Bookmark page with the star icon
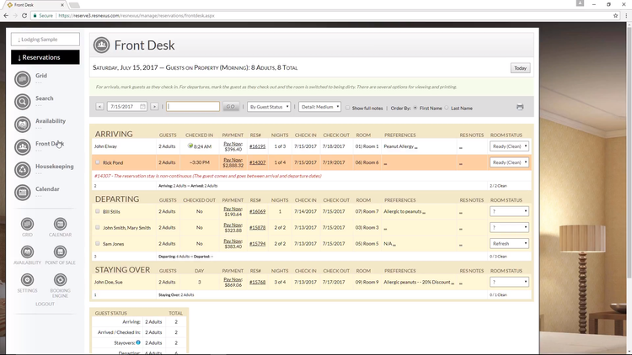The height and width of the screenshot is (355, 632). 615,16
